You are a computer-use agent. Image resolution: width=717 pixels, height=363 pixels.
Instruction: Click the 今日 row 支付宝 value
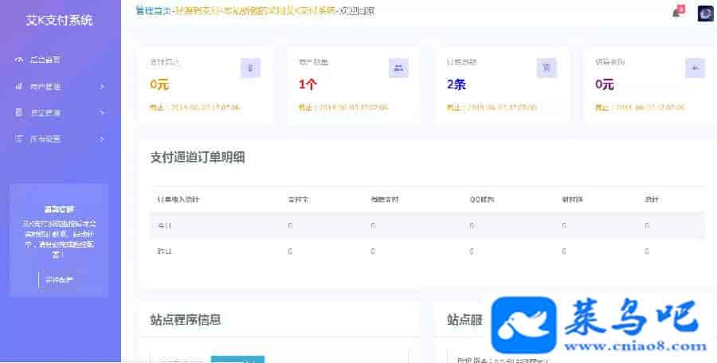pyautogui.click(x=290, y=225)
